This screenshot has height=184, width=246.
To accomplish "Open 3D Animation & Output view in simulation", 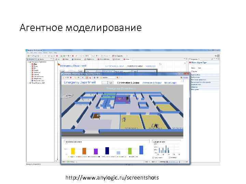I will point(128,82).
